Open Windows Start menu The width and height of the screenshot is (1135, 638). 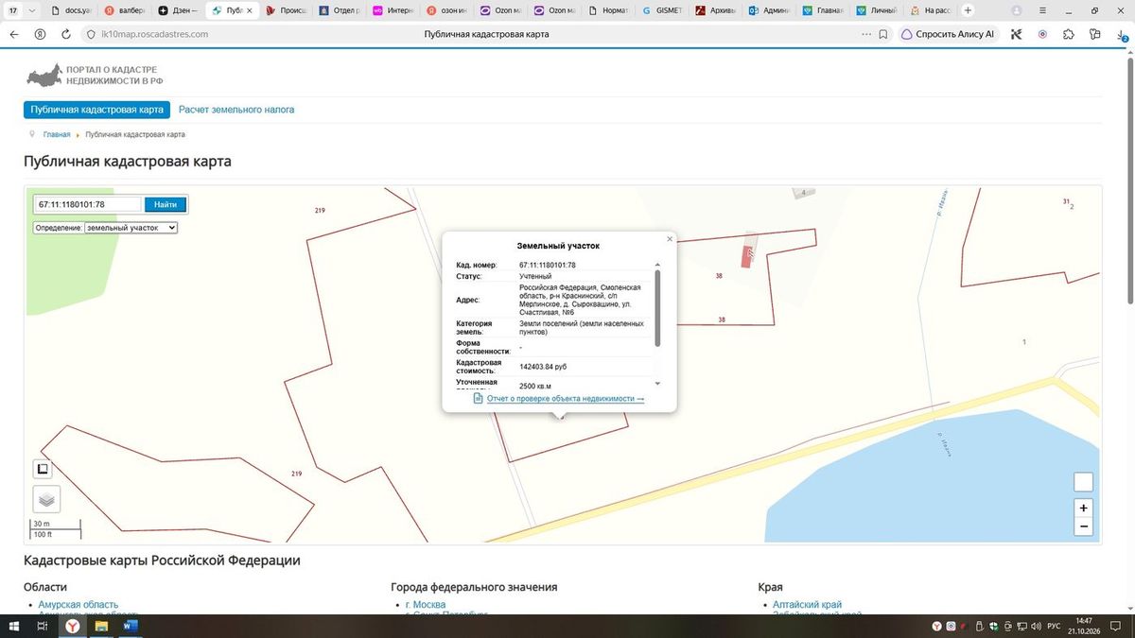tap(14, 626)
